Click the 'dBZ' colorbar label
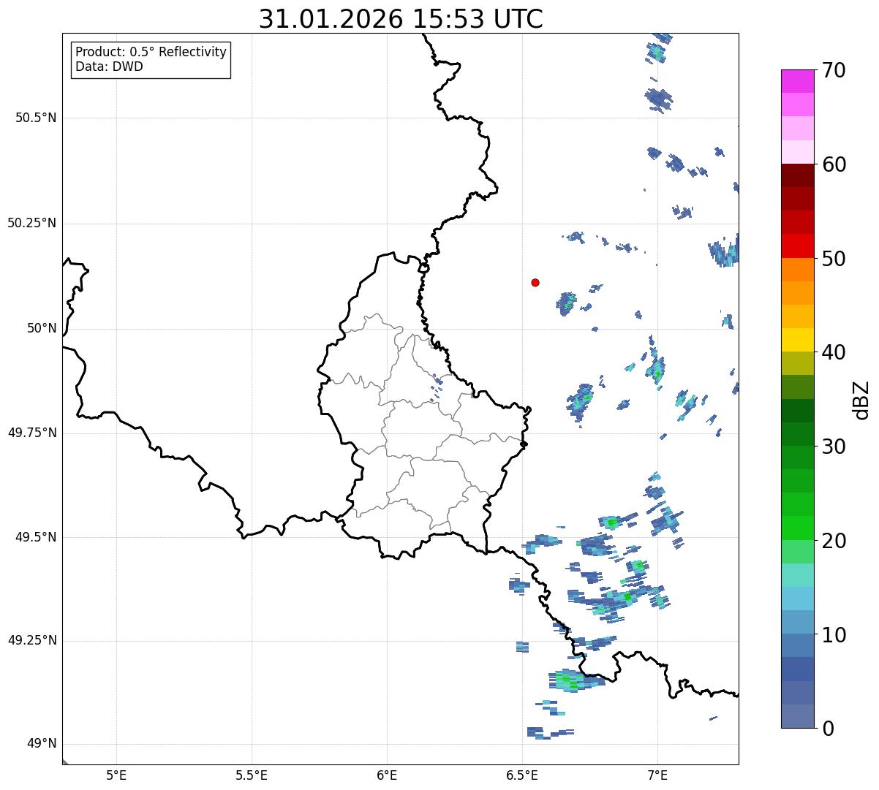This screenshot has height=790, width=879. [x=861, y=399]
